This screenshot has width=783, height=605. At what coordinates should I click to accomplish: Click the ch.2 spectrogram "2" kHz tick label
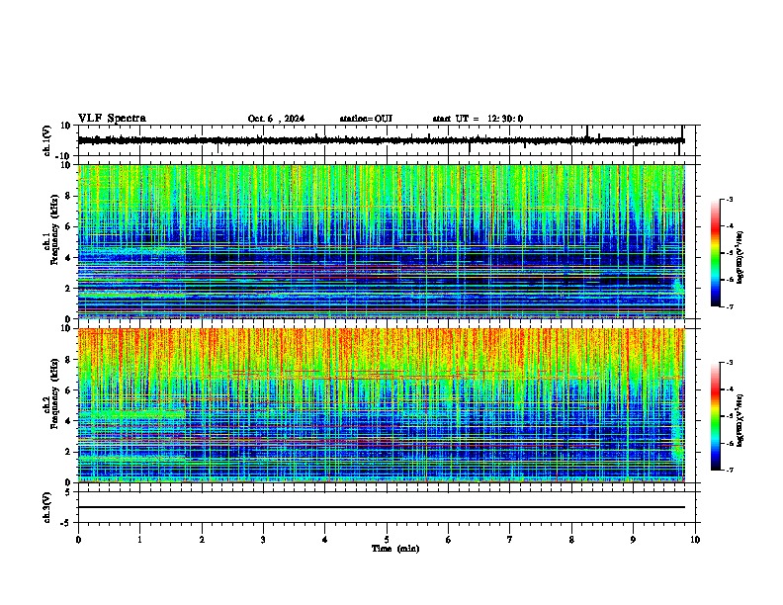pos(68,452)
